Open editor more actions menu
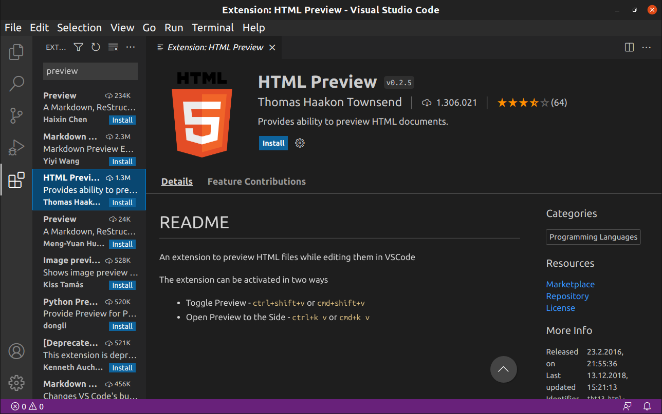Screen dimensions: 662x414 (647, 47)
